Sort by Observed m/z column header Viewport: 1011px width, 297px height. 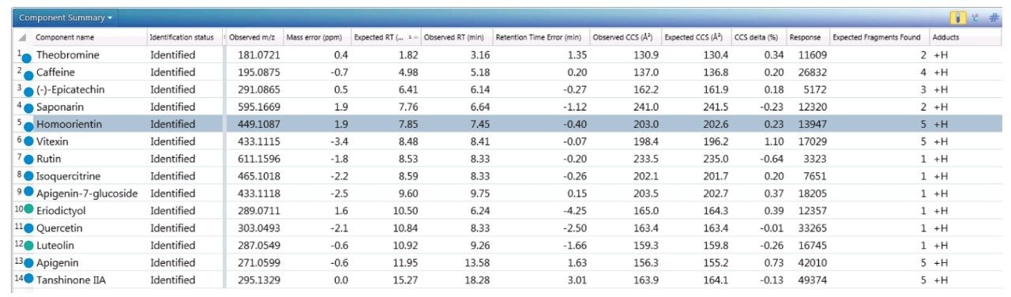pos(253,38)
